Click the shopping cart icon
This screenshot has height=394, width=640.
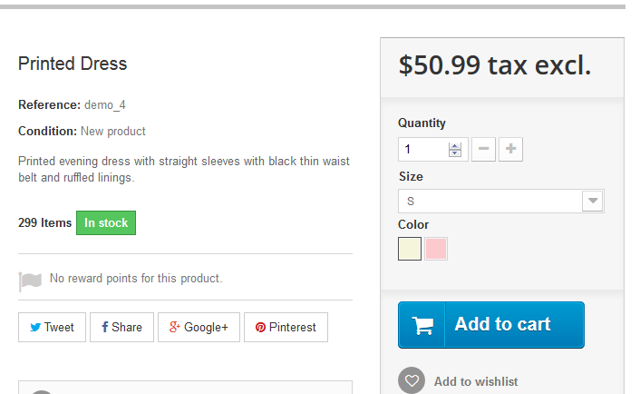(x=422, y=325)
